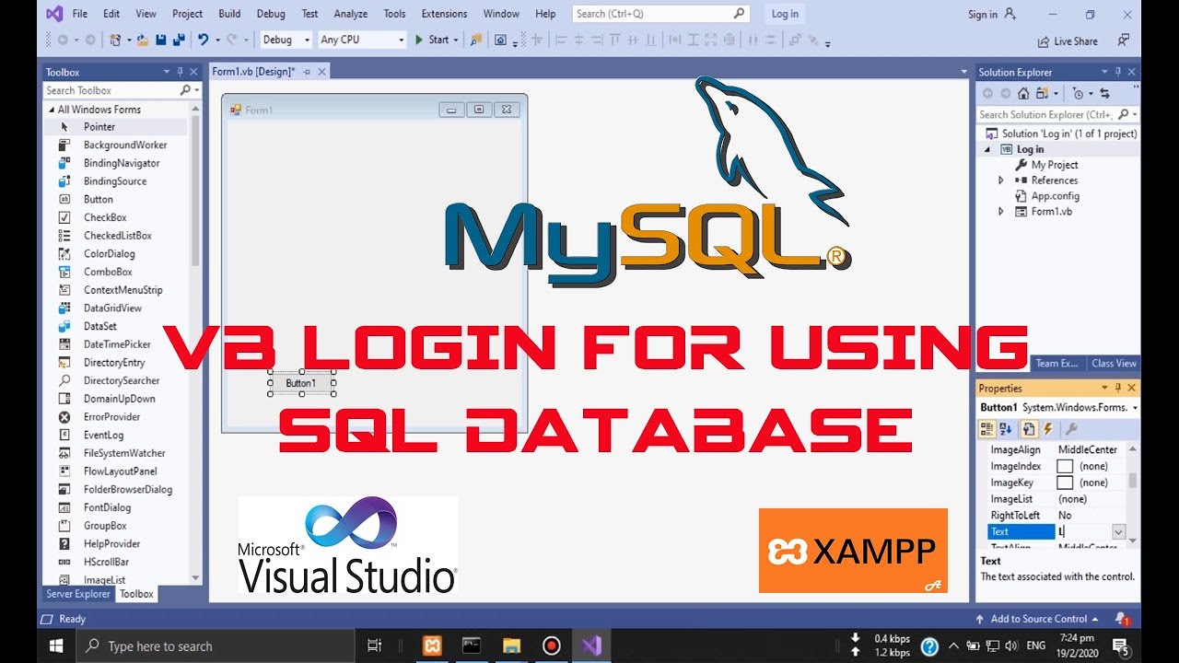Click Pending Changes Filter clock icon
The image size is (1179, 663).
[x=1078, y=93]
